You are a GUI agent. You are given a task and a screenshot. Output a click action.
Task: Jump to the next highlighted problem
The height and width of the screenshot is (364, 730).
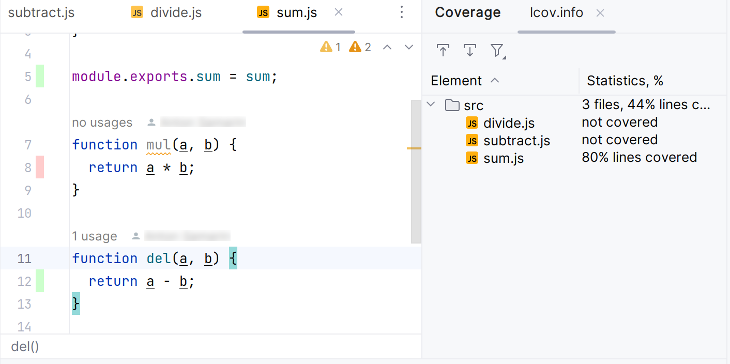(408, 47)
